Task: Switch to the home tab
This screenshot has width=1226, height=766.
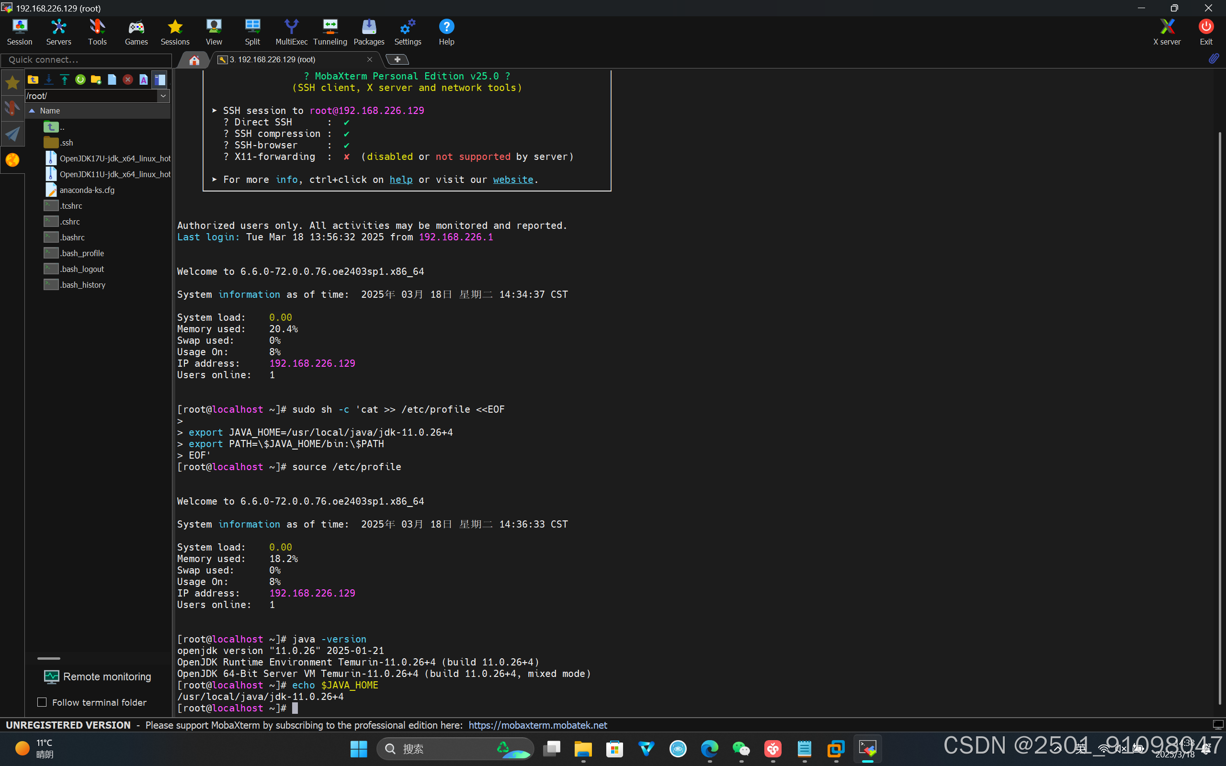Action: coord(194,60)
